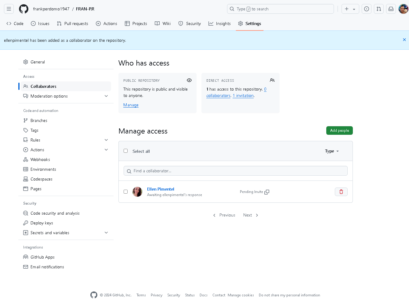409x304 pixels.
Task: Switch to the Code tab
Action: tap(15, 23)
